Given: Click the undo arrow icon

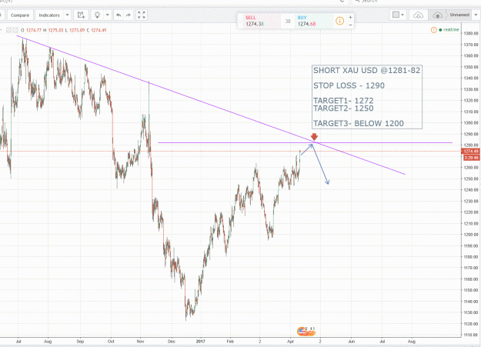Looking at the screenshot, I should pyautogui.click(x=119, y=15).
